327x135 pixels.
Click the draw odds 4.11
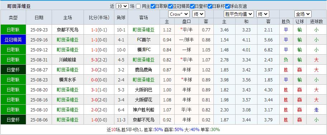coord(246,40)
